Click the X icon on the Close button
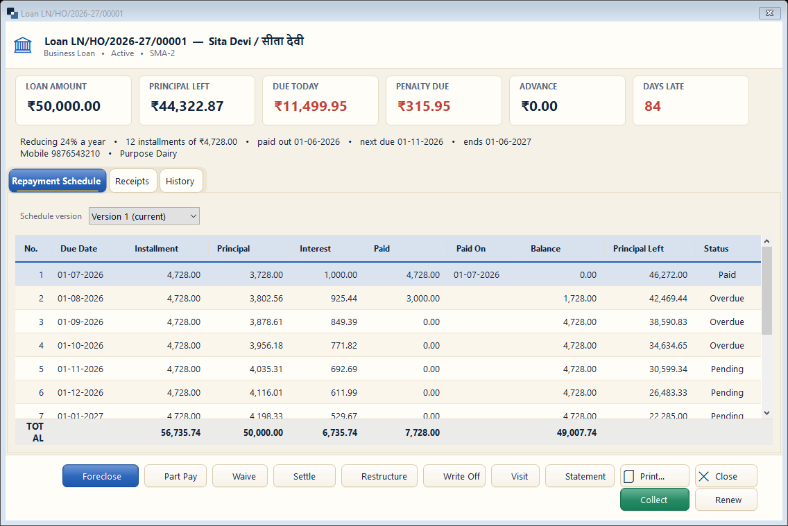 coord(704,476)
